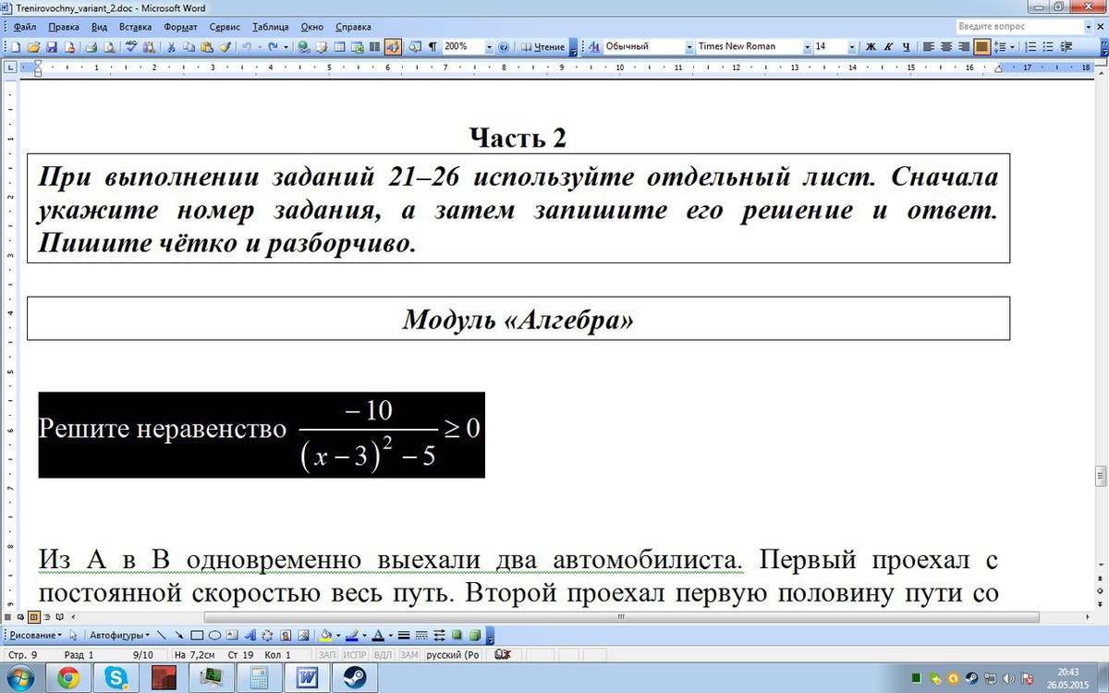Open the font size 14 dropdown
Screen dimensions: 1109x693
tap(853, 46)
